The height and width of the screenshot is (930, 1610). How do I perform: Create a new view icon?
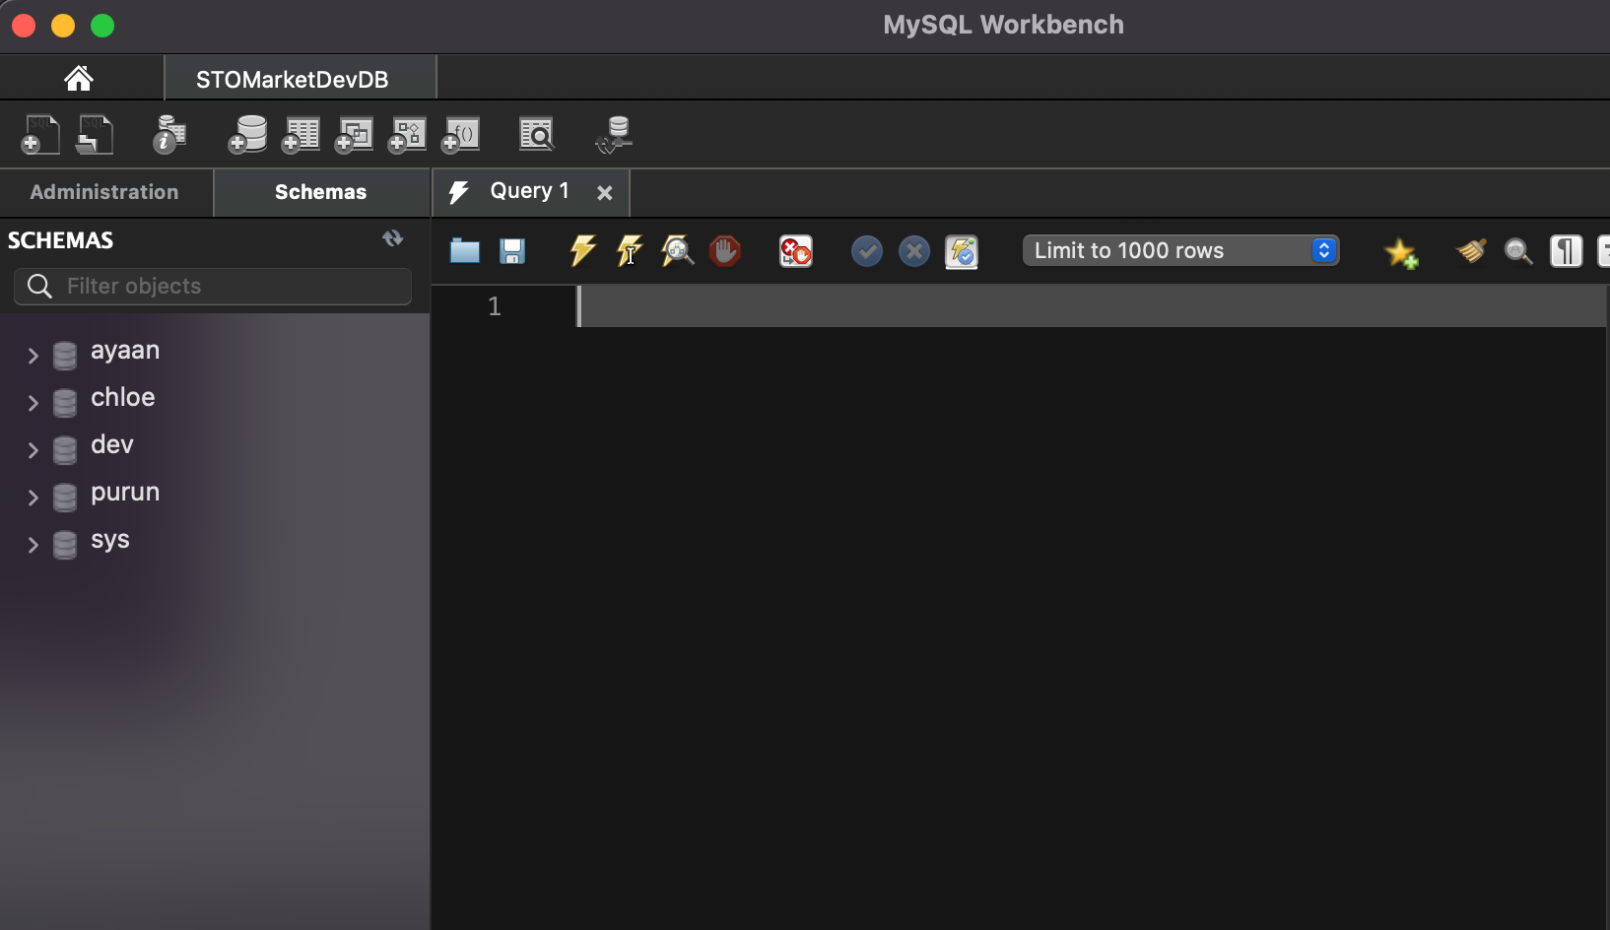click(354, 134)
